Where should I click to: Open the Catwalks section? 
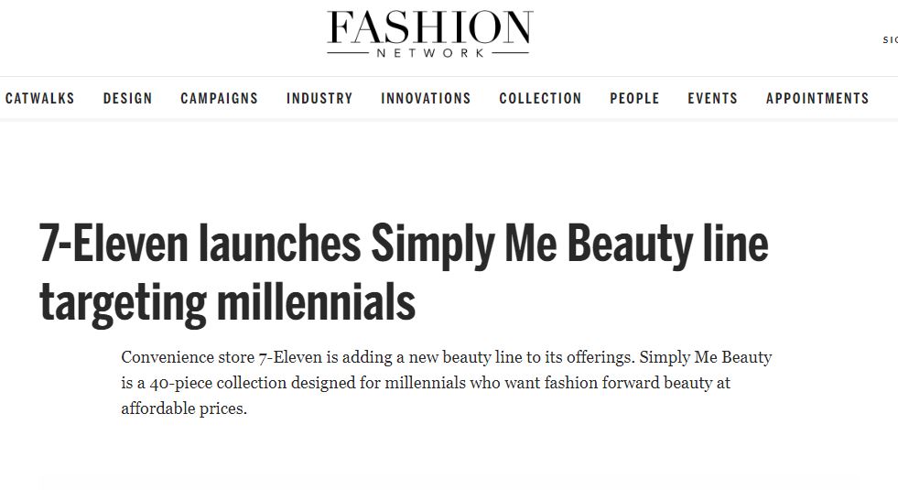tap(40, 98)
